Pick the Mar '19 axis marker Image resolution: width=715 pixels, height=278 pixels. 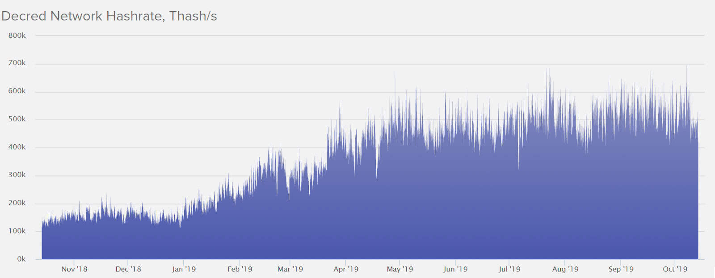290,269
